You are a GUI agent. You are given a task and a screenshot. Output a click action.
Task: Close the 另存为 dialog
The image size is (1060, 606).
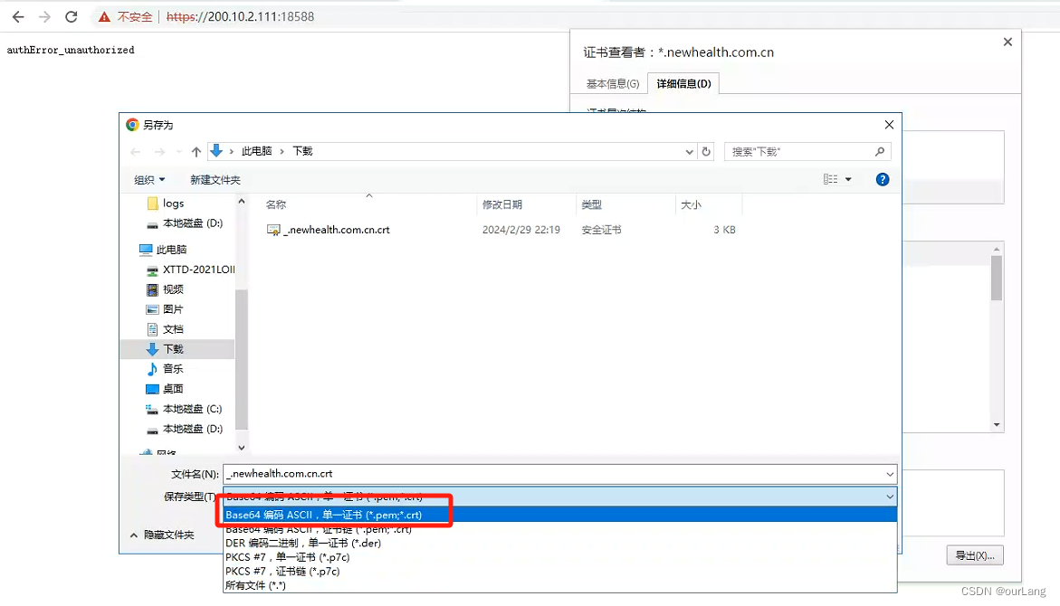[x=889, y=125]
